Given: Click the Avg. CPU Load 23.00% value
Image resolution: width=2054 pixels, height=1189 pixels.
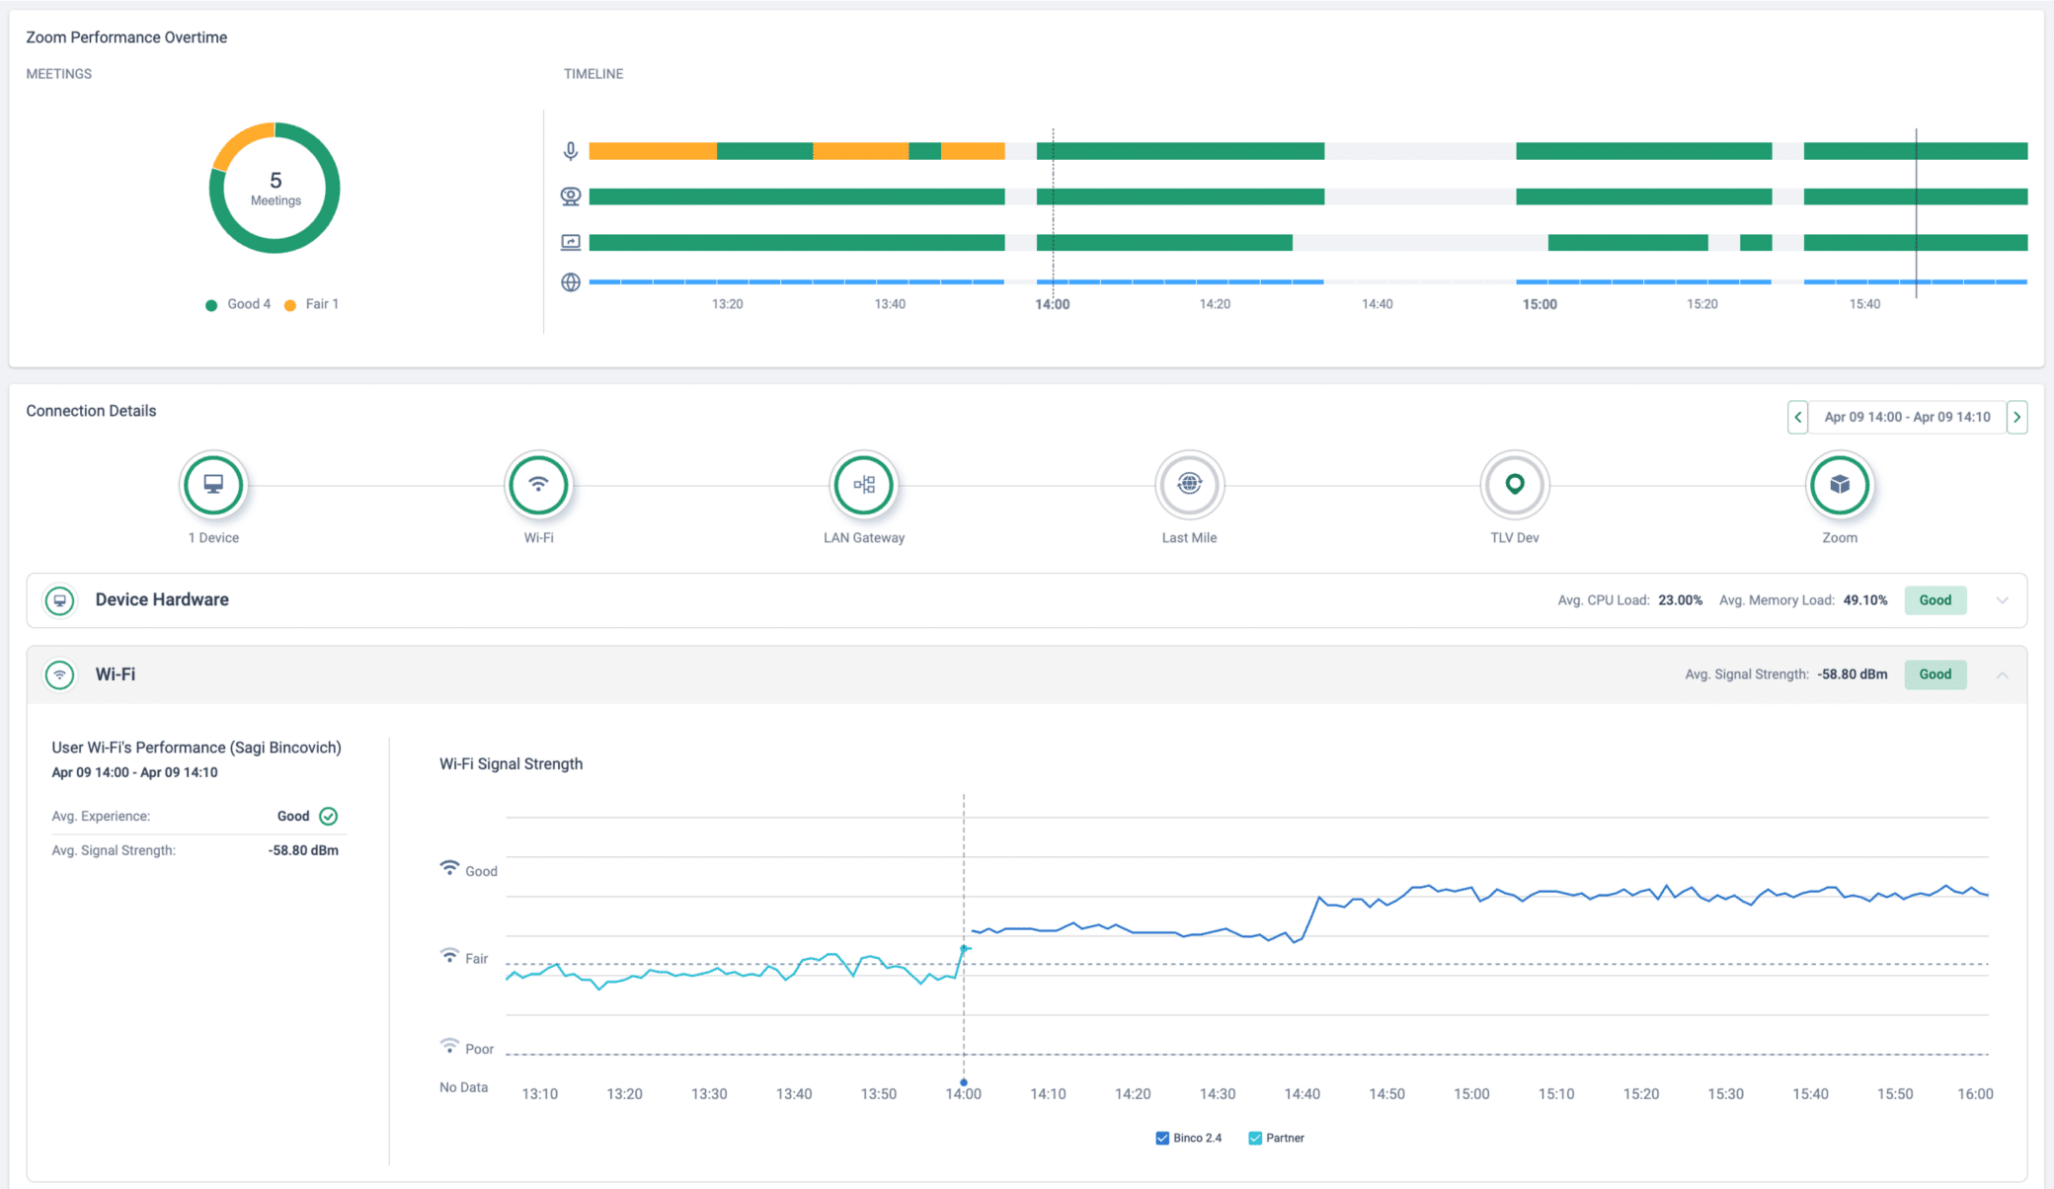Looking at the screenshot, I should tap(1680, 600).
